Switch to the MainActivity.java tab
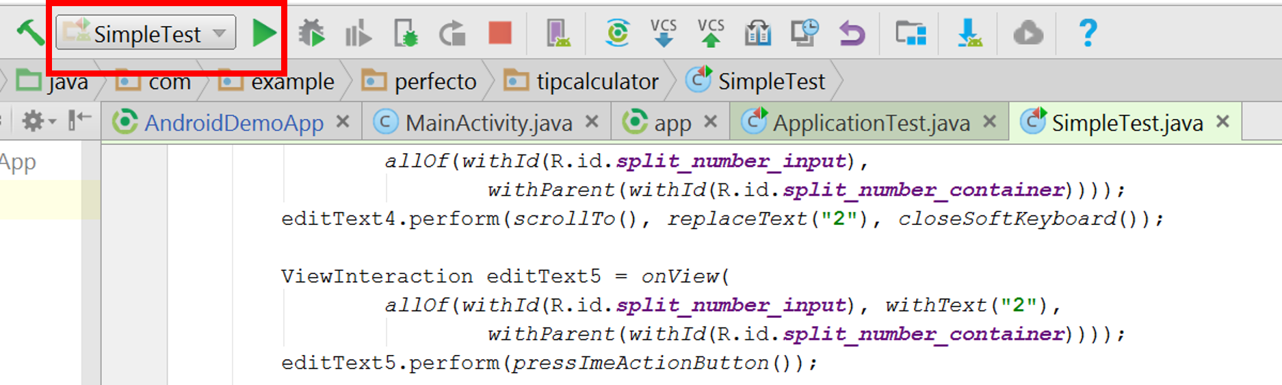Image resolution: width=1282 pixels, height=385 pixels. pos(488,123)
